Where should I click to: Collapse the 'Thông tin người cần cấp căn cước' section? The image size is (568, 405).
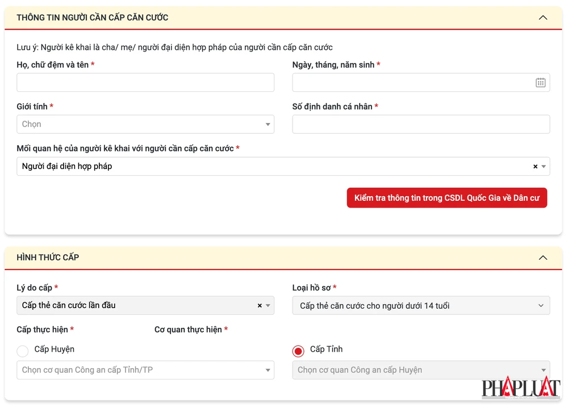click(543, 18)
